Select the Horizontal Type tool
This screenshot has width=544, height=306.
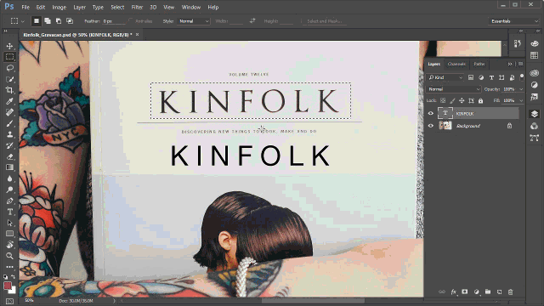pos(9,212)
